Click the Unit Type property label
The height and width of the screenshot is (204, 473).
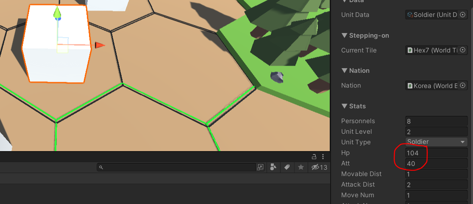(356, 142)
